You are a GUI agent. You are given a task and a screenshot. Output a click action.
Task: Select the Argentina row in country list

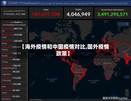[14, 73]
